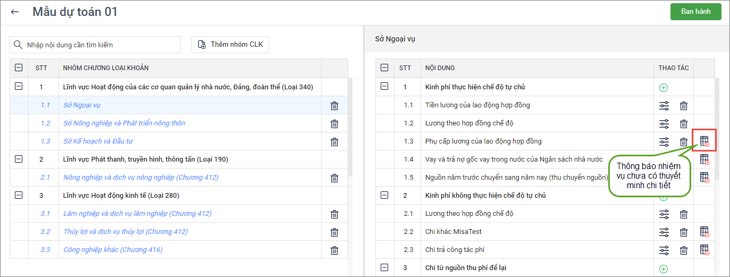The image size is (730, 277).
Task: Add item under Kinh phí thực hiện chế độ tự chủ
Action: [x=664, y=88]
